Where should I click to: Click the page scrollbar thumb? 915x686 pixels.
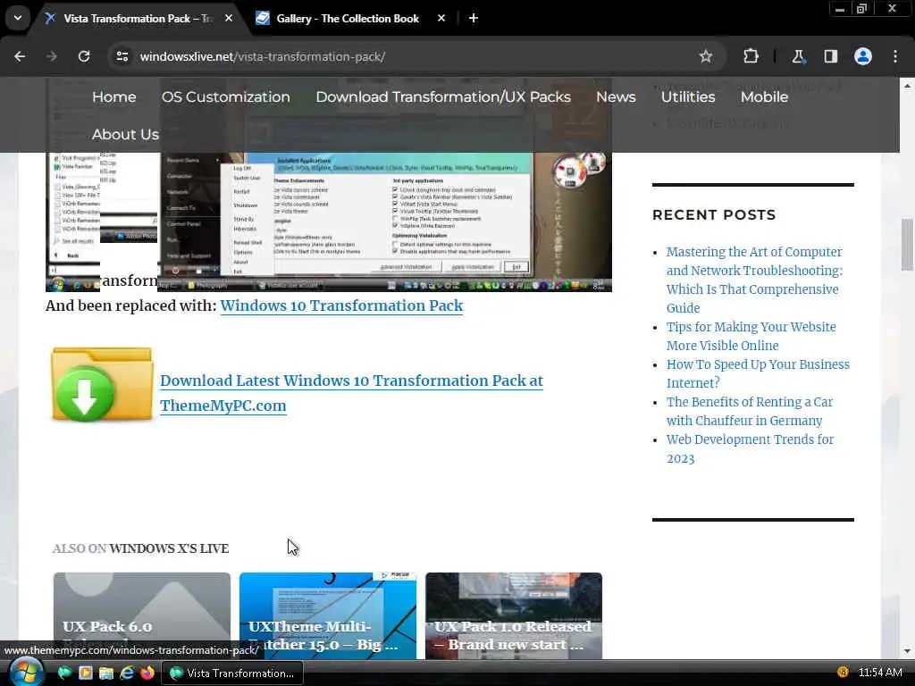pos(907,245)
